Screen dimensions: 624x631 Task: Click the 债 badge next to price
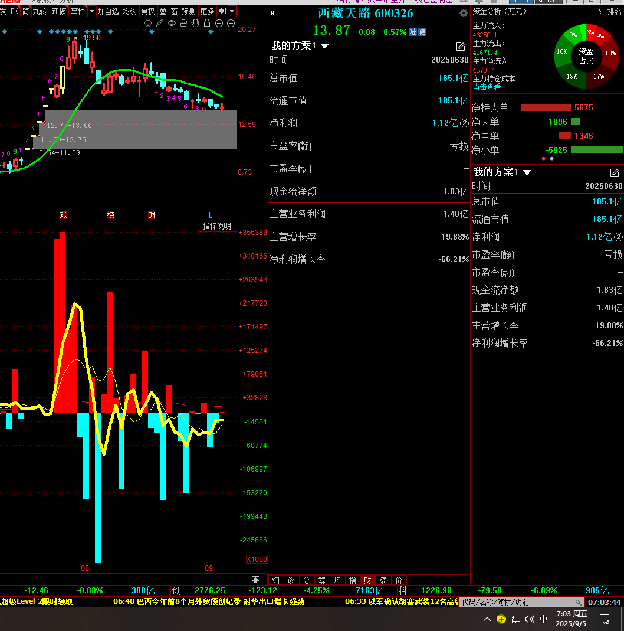pos(422,32)
